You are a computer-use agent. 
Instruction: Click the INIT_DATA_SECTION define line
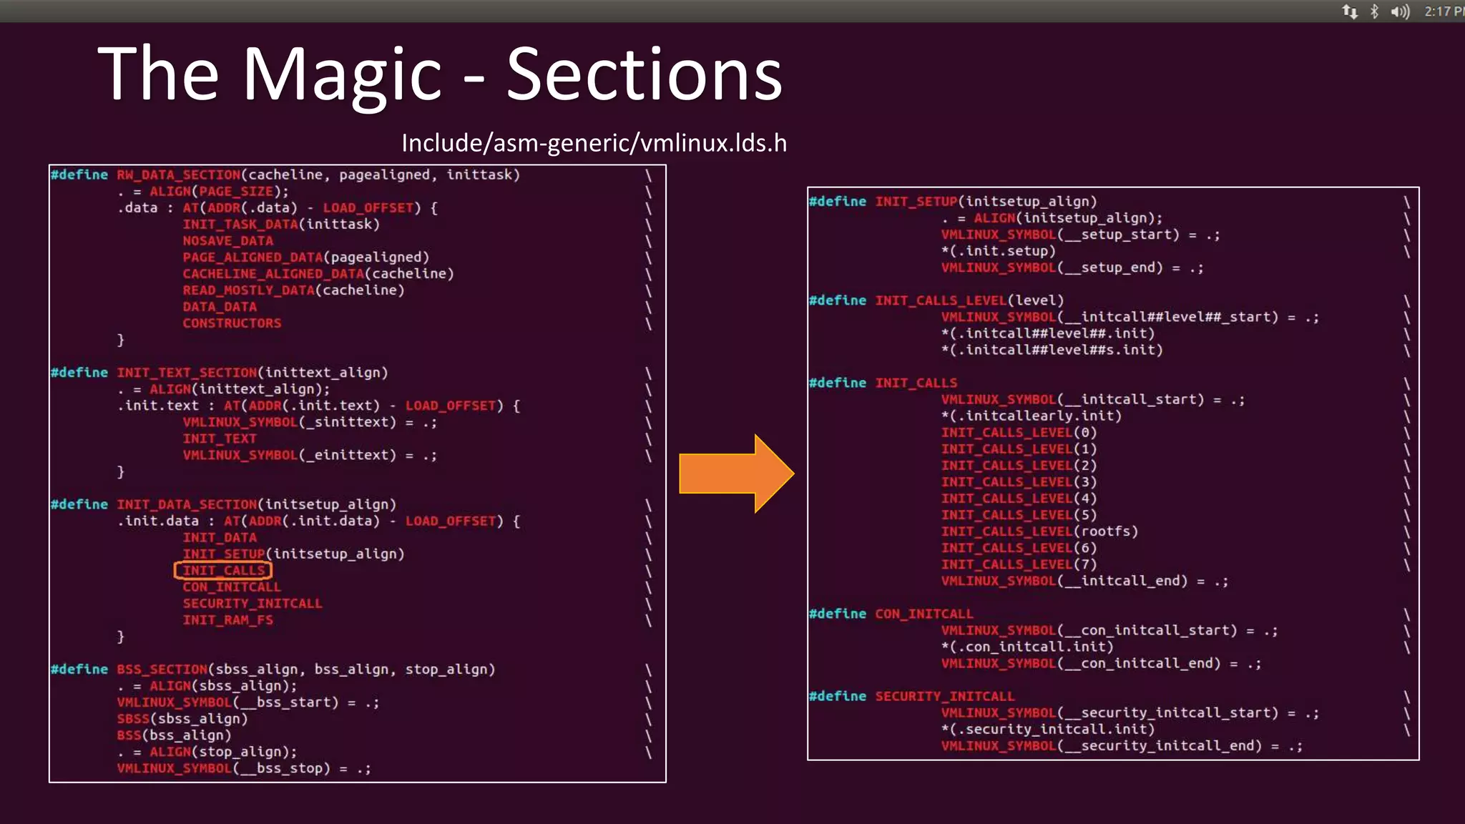223,504
